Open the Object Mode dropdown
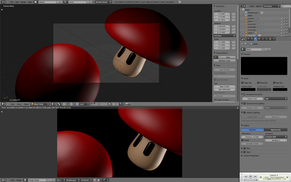291x182 pixels. pos(40,104)
